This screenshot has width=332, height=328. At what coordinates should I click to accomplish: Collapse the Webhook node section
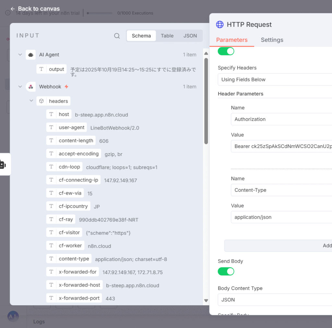coord(20,87)
